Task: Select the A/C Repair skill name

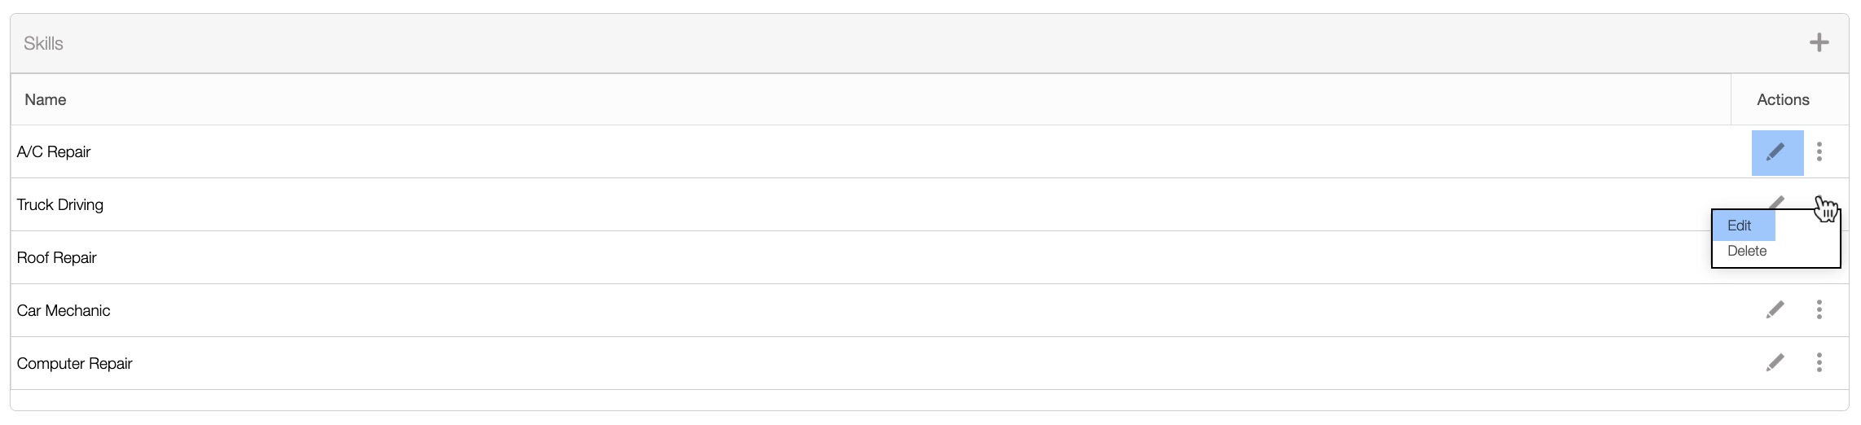Action: click(x=54, y=152)
